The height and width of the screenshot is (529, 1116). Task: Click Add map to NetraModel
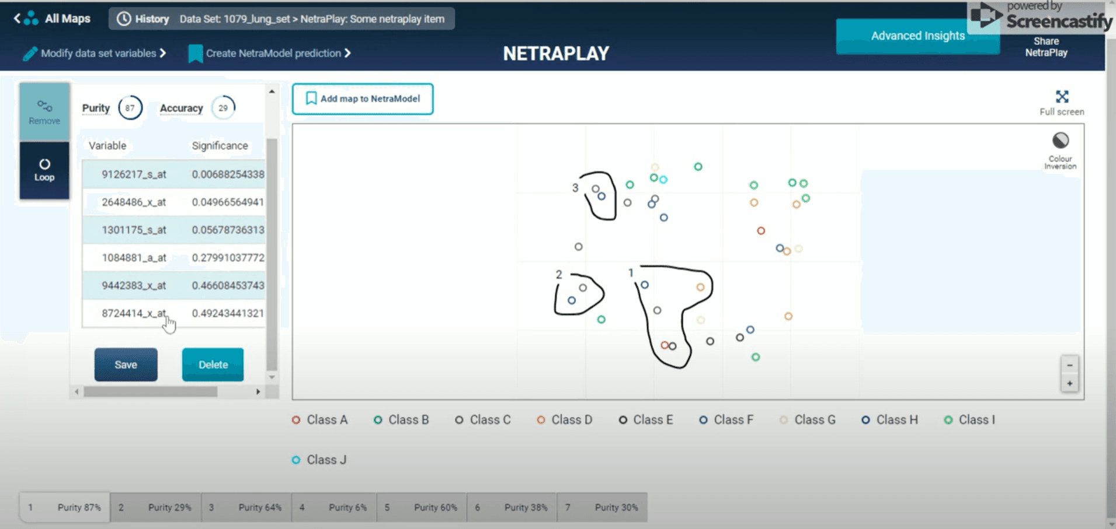(x=363, y=99)
